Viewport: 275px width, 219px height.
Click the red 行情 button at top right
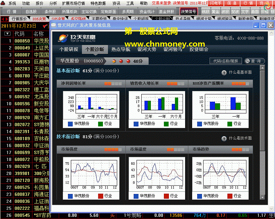pyautogui.click(x=248, y=3)
